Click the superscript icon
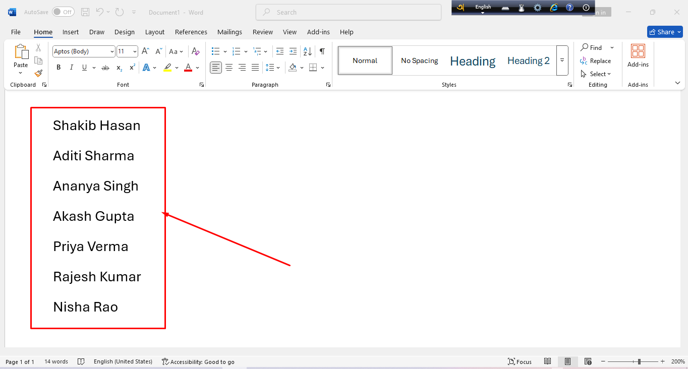688x369 pixels. (131, 67)
